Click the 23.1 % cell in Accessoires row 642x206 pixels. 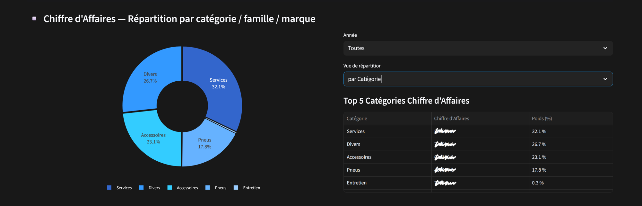539,157
